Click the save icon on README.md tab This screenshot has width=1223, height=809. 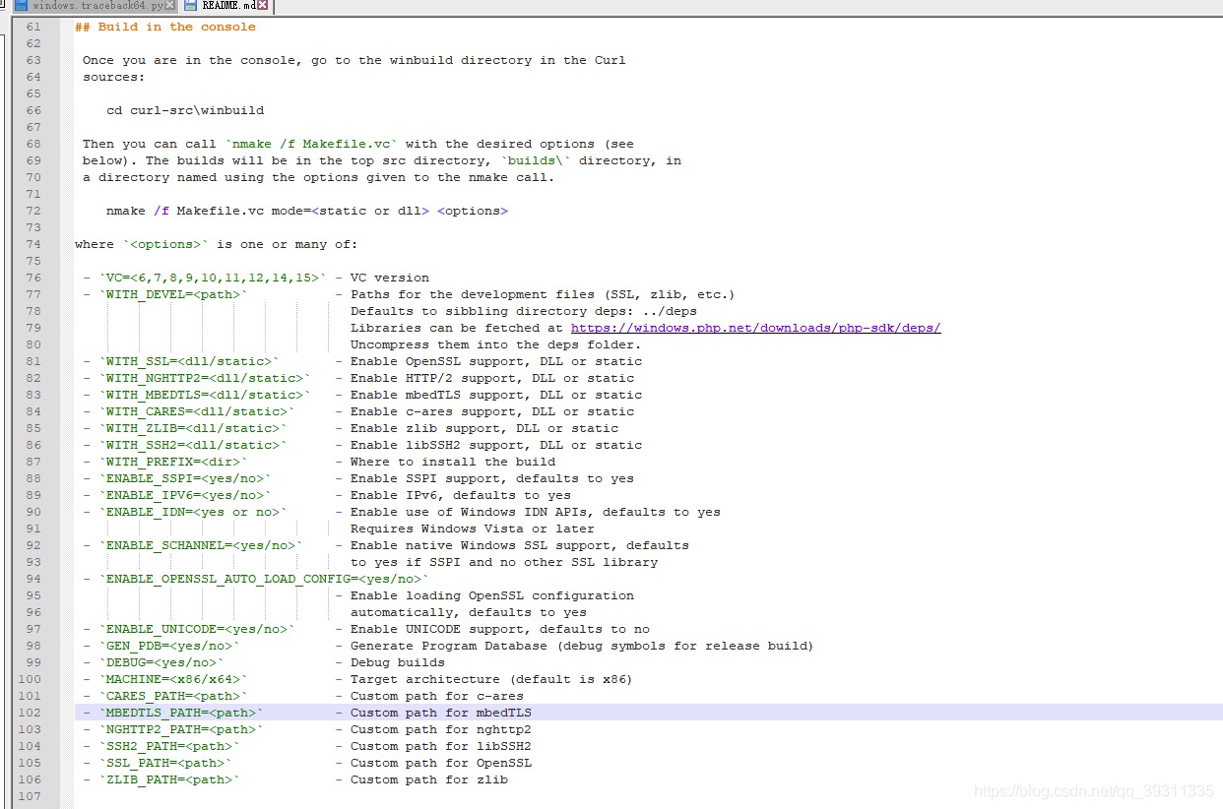[x=191, y=6]
